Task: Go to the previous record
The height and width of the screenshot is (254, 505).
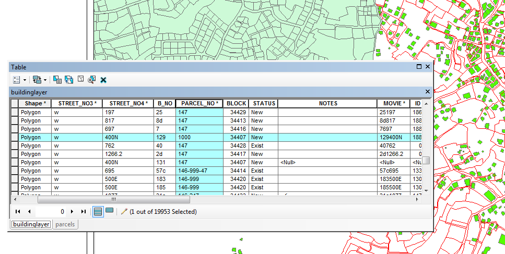Action: [x=29, y=212]
